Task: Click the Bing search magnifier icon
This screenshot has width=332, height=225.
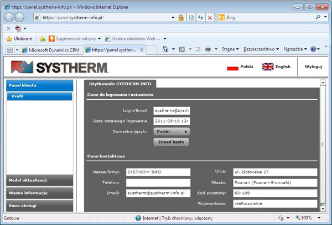Action: pos(318,17)
